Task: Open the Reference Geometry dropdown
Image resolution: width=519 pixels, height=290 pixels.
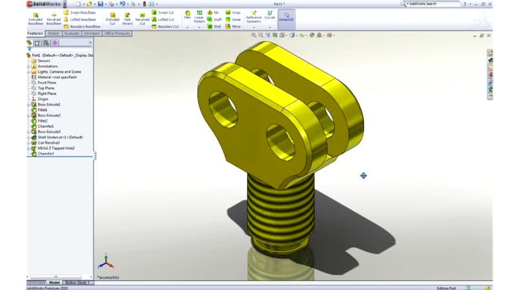Action: point(254,18)
